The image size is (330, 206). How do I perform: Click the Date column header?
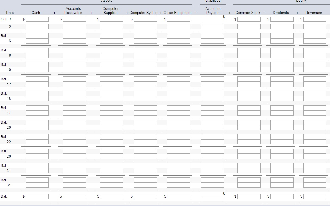coord(10,13)
